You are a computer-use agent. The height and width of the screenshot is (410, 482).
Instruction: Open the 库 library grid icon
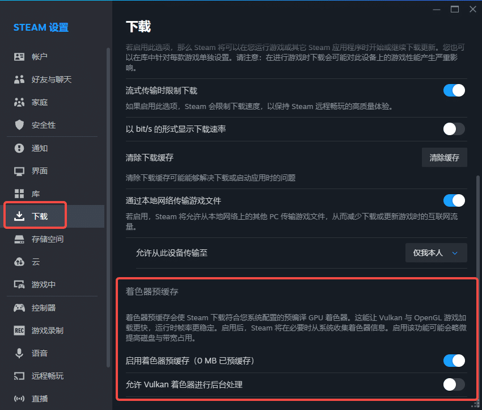19,194
